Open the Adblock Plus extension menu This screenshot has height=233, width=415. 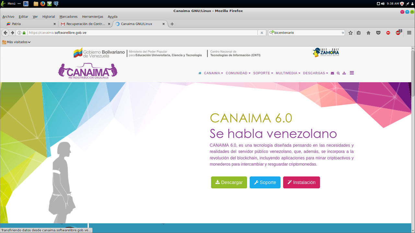pyautogui.click(x=398, y=32)
